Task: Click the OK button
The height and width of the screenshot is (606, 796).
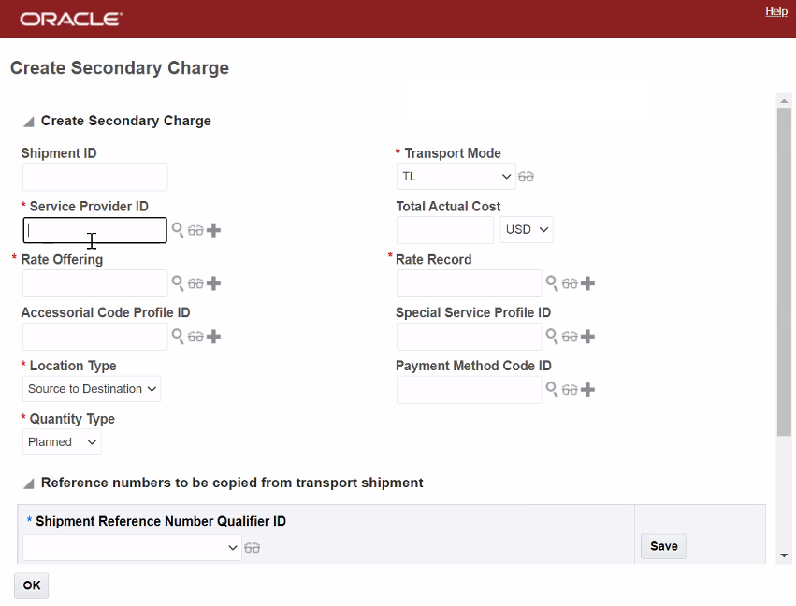Action: [x=32, y=585]
